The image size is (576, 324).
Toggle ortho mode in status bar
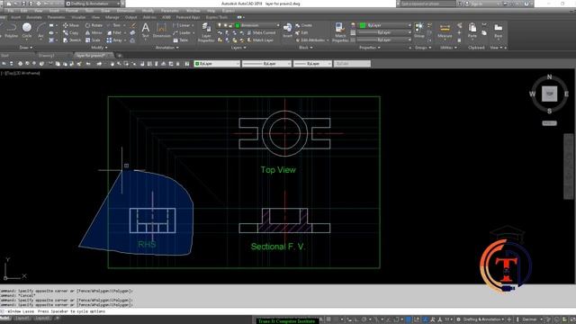(x=356, y=319)
